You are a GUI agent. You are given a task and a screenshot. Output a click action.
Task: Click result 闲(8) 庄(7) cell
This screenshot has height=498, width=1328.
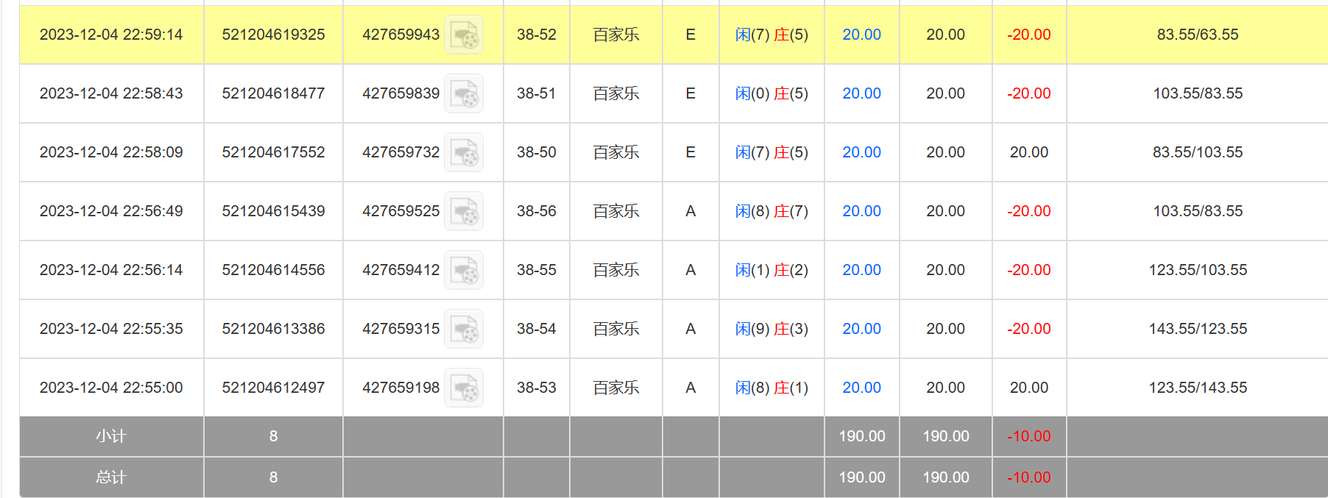pyautogui.click(x=771, y=211)
